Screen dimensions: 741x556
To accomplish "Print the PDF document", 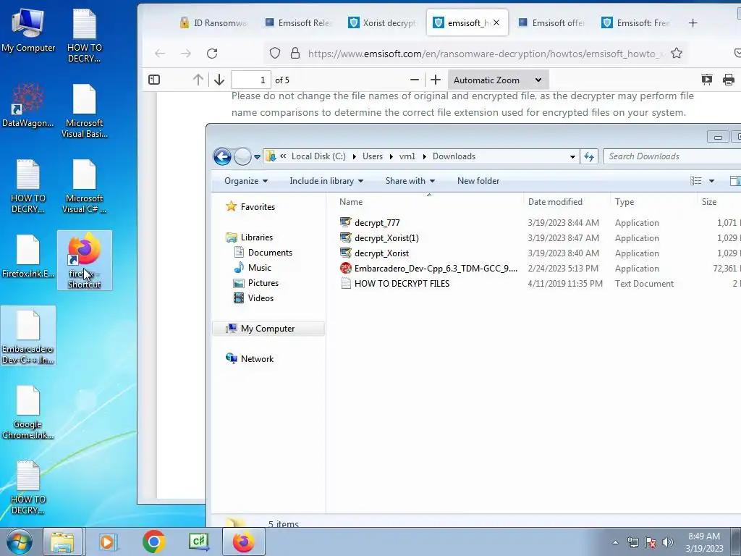I will click(728, 80).
